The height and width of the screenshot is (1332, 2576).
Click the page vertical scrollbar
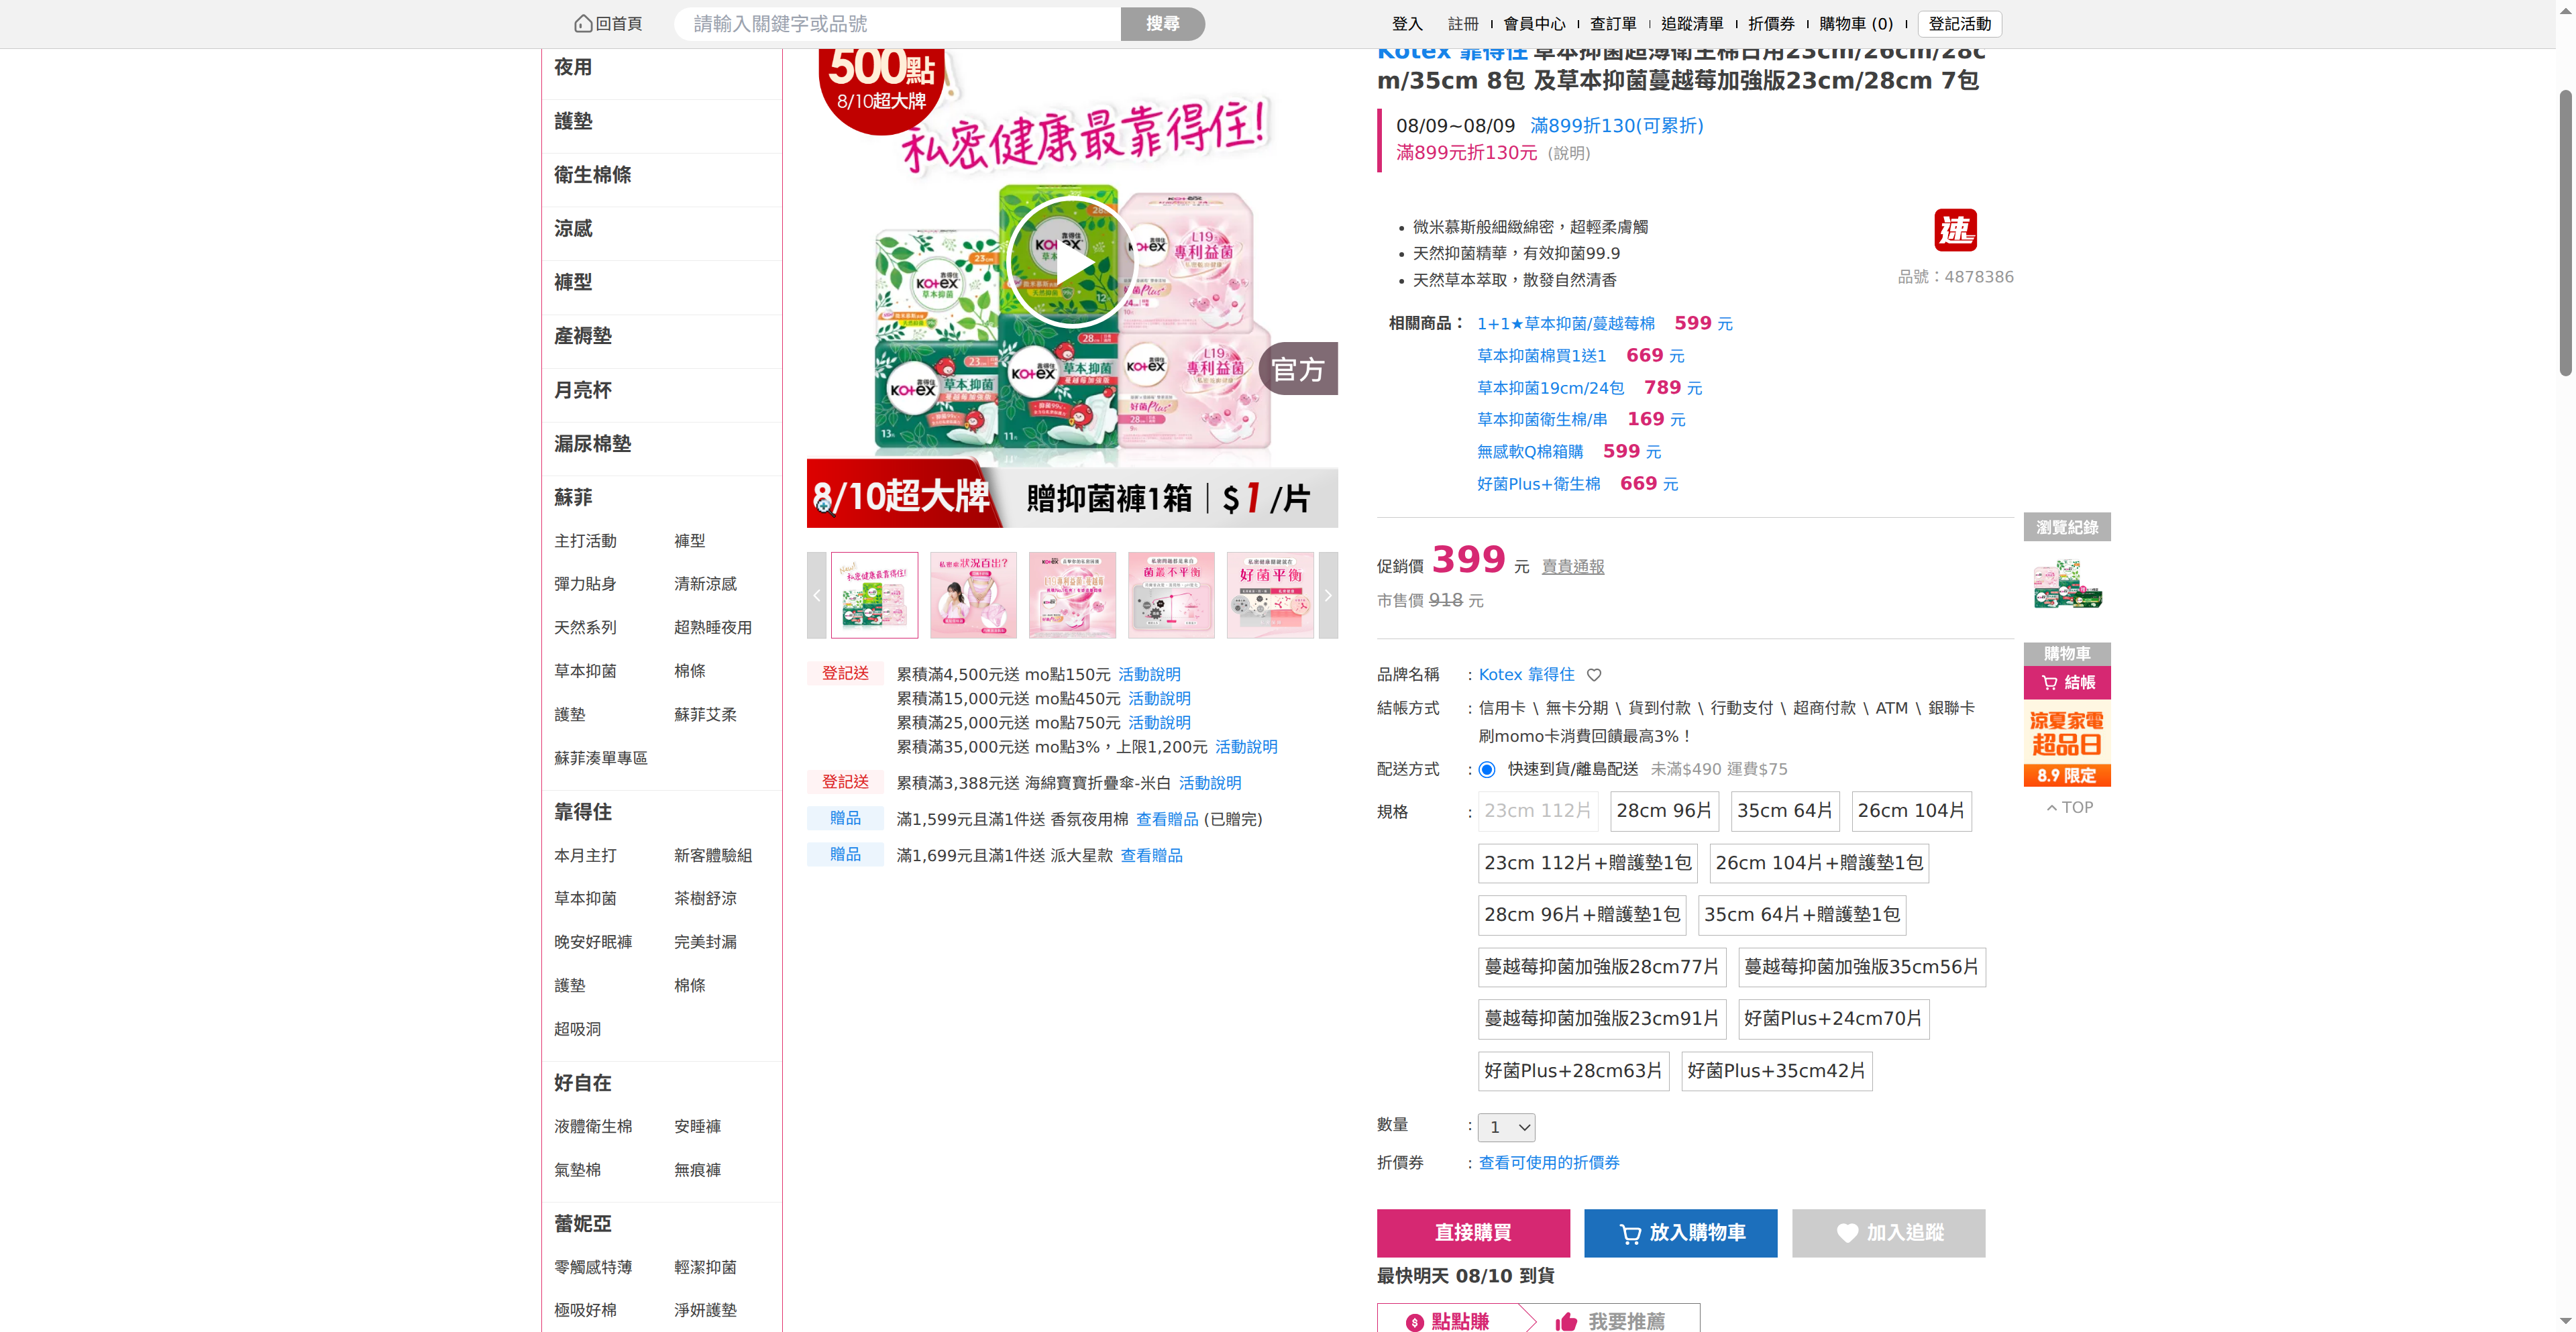[x=2565, y=233]
